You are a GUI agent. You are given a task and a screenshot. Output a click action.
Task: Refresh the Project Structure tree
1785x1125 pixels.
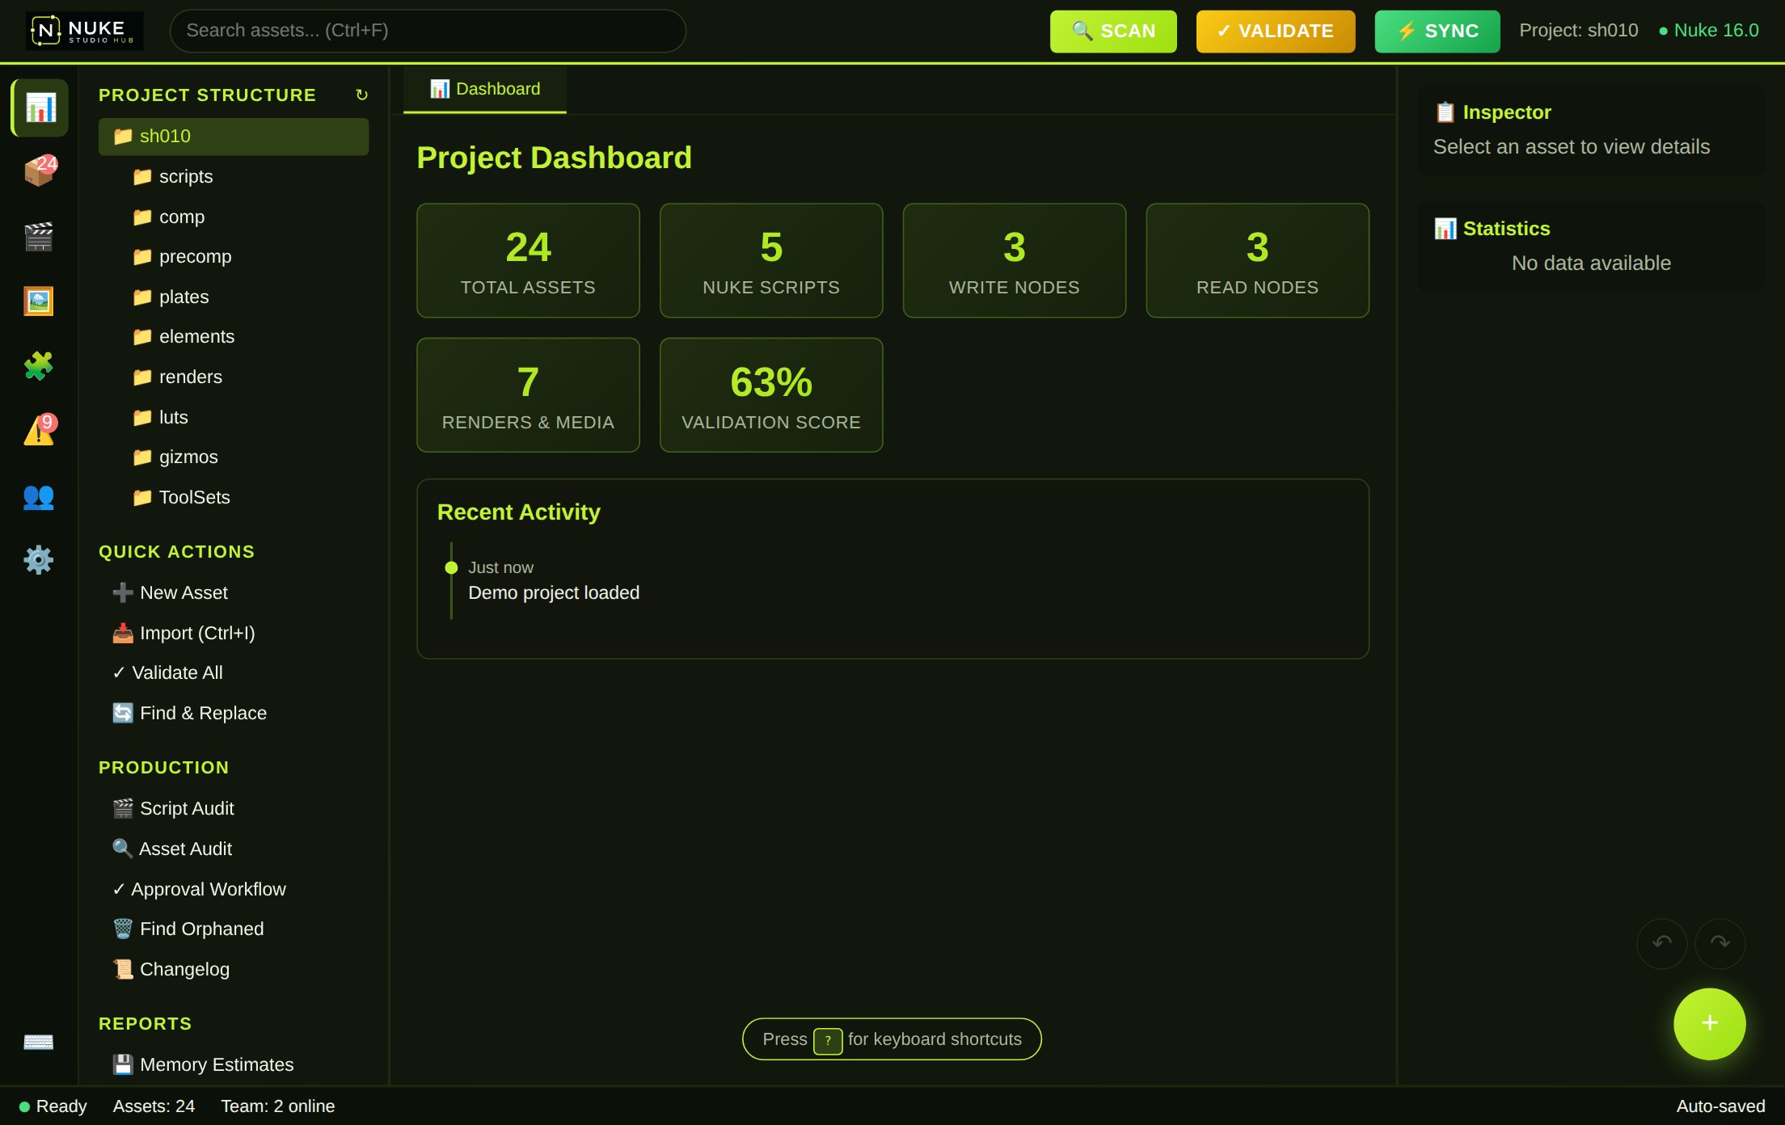(x=361, y=95)
